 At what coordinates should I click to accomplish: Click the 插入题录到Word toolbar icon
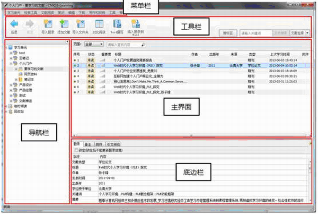[134, 24]
